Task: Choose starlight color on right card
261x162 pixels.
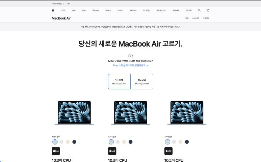Action: pos(180,142)
